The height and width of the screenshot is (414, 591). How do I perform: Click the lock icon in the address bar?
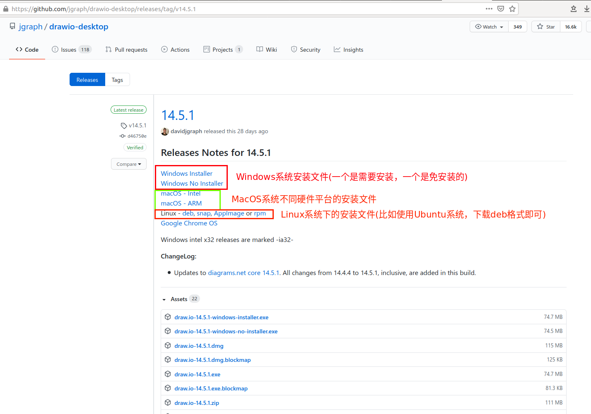(x=6, y=9)
